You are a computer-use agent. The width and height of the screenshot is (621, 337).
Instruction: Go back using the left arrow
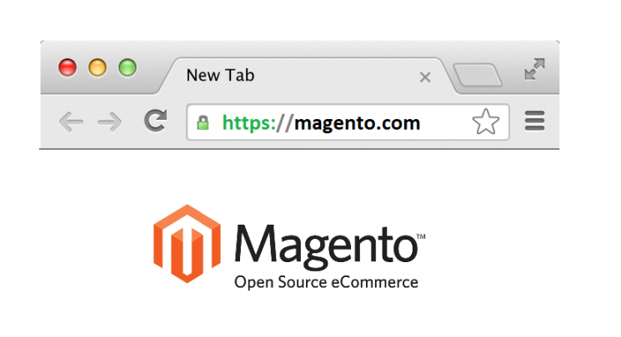coord(72,121)
